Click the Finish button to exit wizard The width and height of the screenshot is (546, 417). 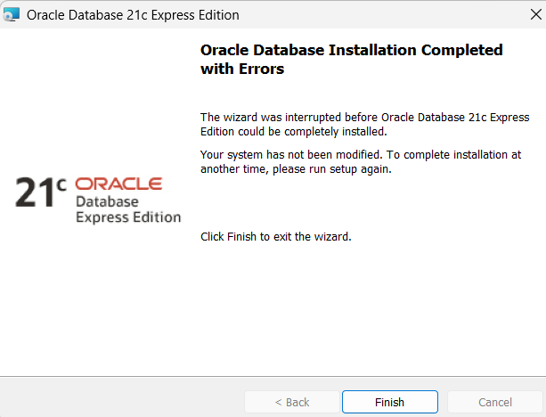click(389, 402)
